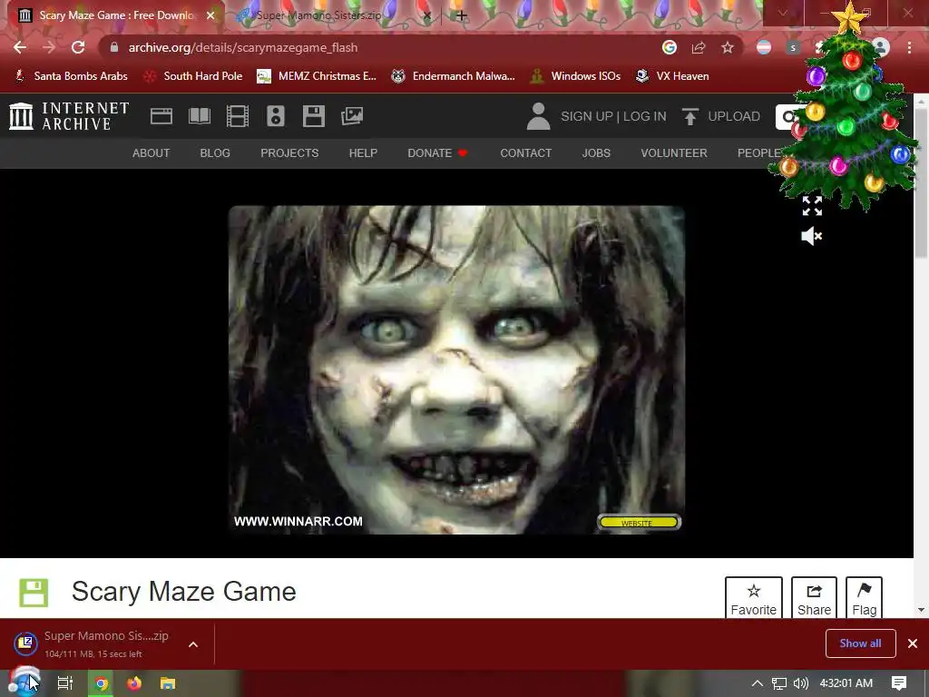This screenshot has height=697, width=929.
Task: Open Firefox from the taskbar
Action: [x=134, y=683]
